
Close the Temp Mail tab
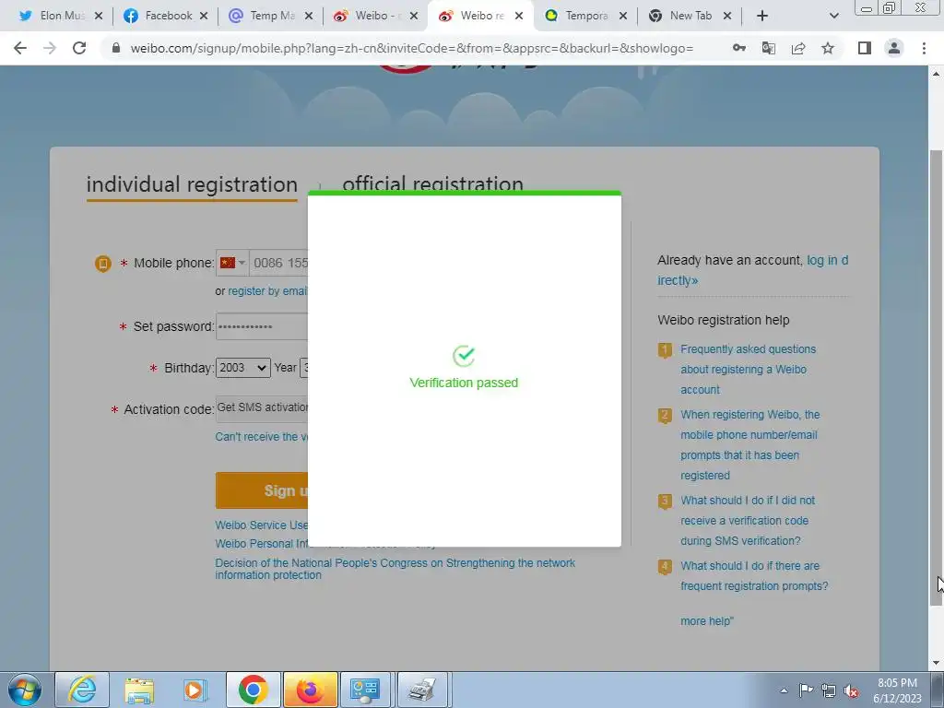click(x=308, y=16)
